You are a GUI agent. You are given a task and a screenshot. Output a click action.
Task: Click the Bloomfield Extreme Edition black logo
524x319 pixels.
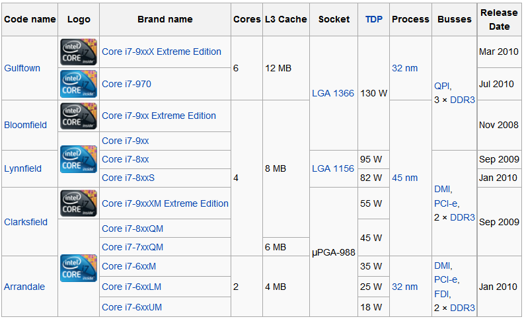(79, 116)
